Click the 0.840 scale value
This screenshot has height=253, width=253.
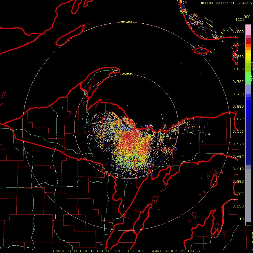pyautogui.click(x=238, y=69)
